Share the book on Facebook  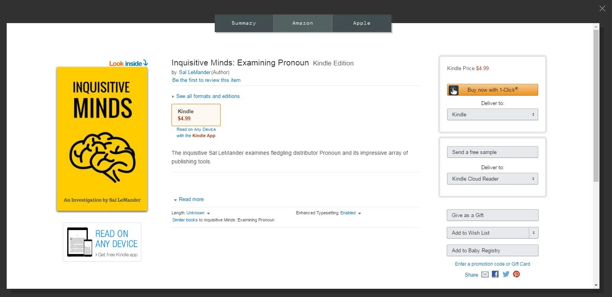pyautogui.click(x=495, y=274)
